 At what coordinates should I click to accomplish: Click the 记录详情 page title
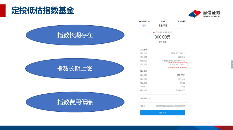point(162,26)
